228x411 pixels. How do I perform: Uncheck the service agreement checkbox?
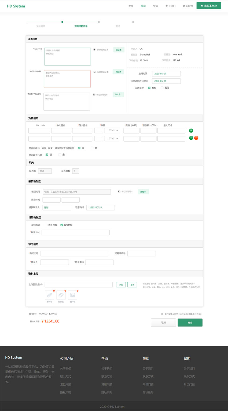(162, 314)
